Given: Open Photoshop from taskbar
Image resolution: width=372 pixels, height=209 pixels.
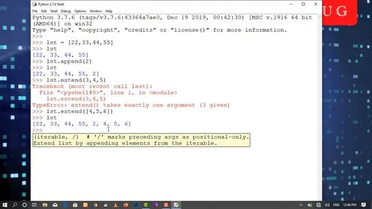Looking at the screenshot, I should pos(136,205).
